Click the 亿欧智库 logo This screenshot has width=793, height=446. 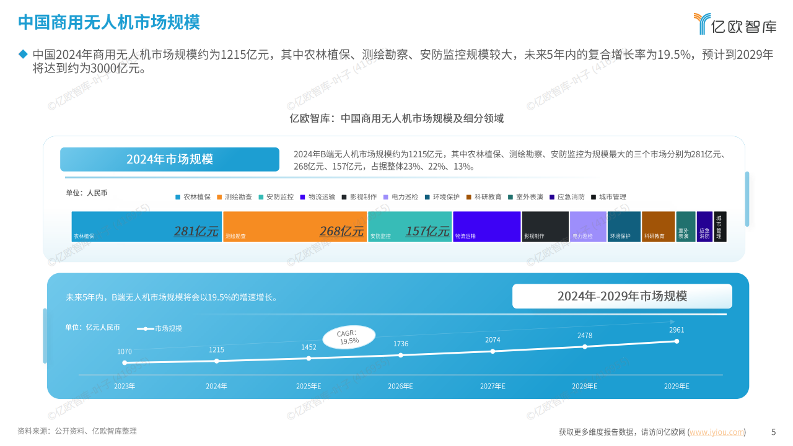735,24
